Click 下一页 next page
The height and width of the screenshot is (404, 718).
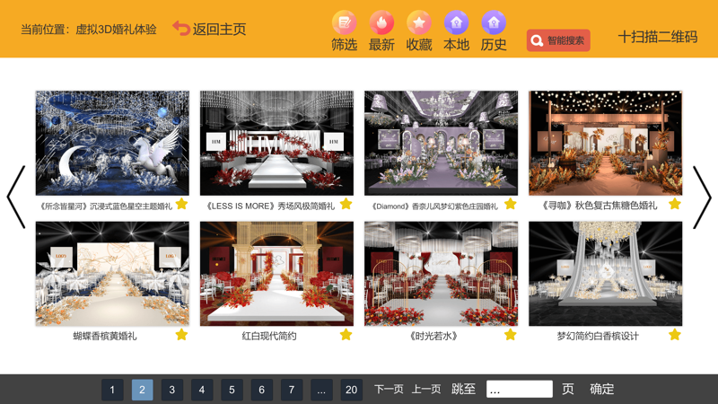pos(389,390)
